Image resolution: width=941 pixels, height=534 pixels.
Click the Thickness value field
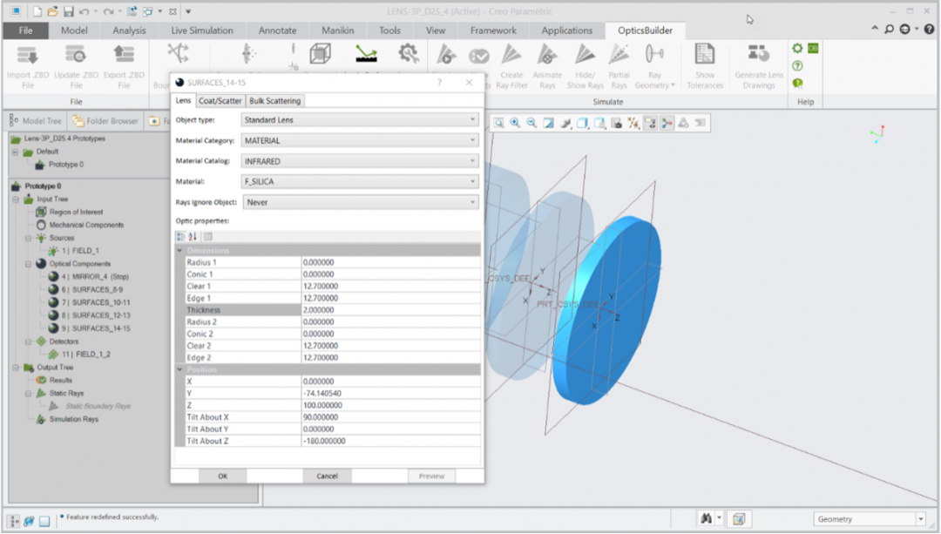(390, 310)
